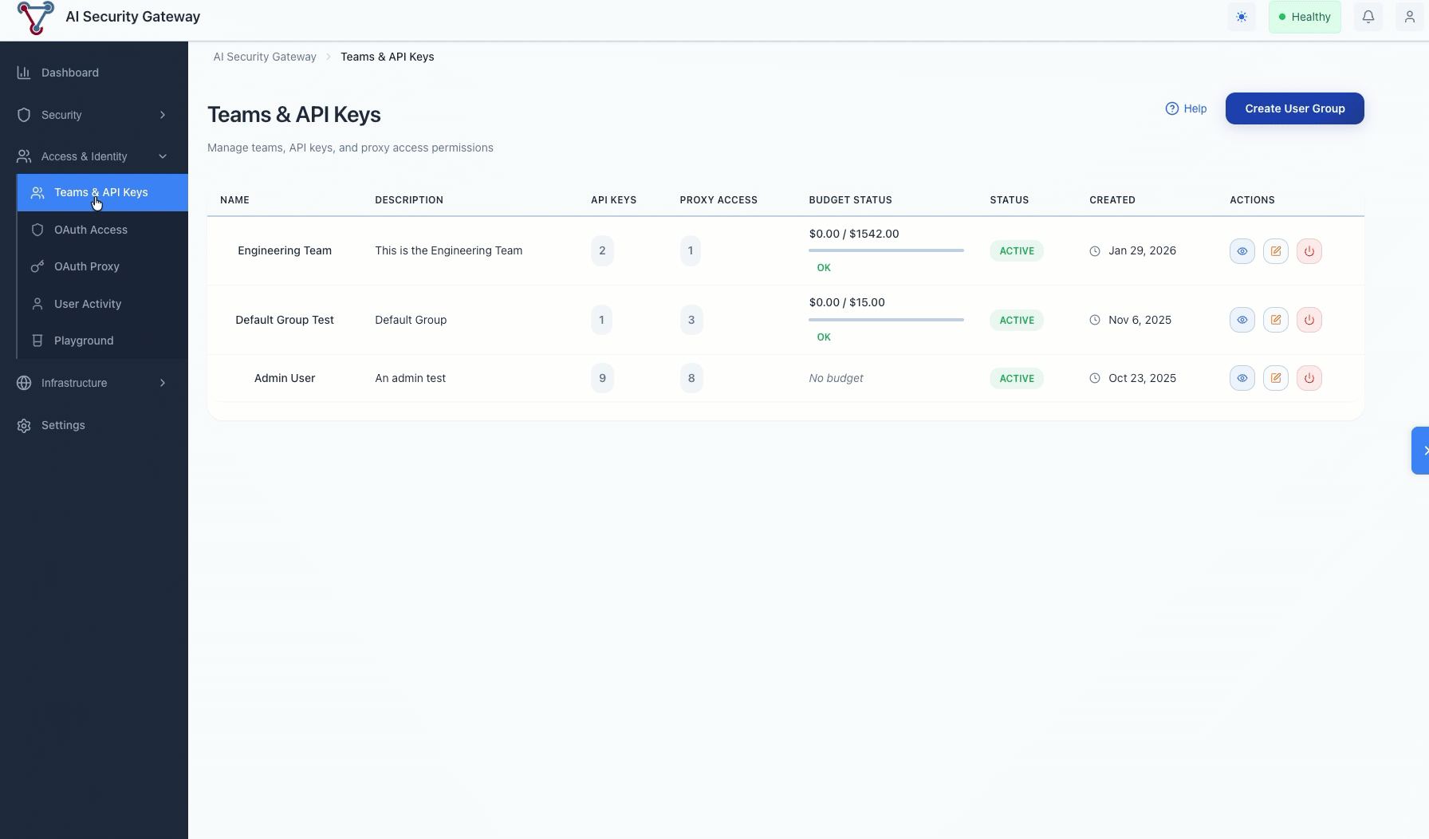The width and height of the screenshot is (1429, 839).
Task: Edit the Engineering Team entry
Action: pyautogui.click(x=1275, y=250)
